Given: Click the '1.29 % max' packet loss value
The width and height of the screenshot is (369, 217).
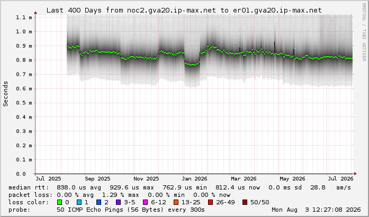Looking at the screenshot, I should (x=120, y=195).
